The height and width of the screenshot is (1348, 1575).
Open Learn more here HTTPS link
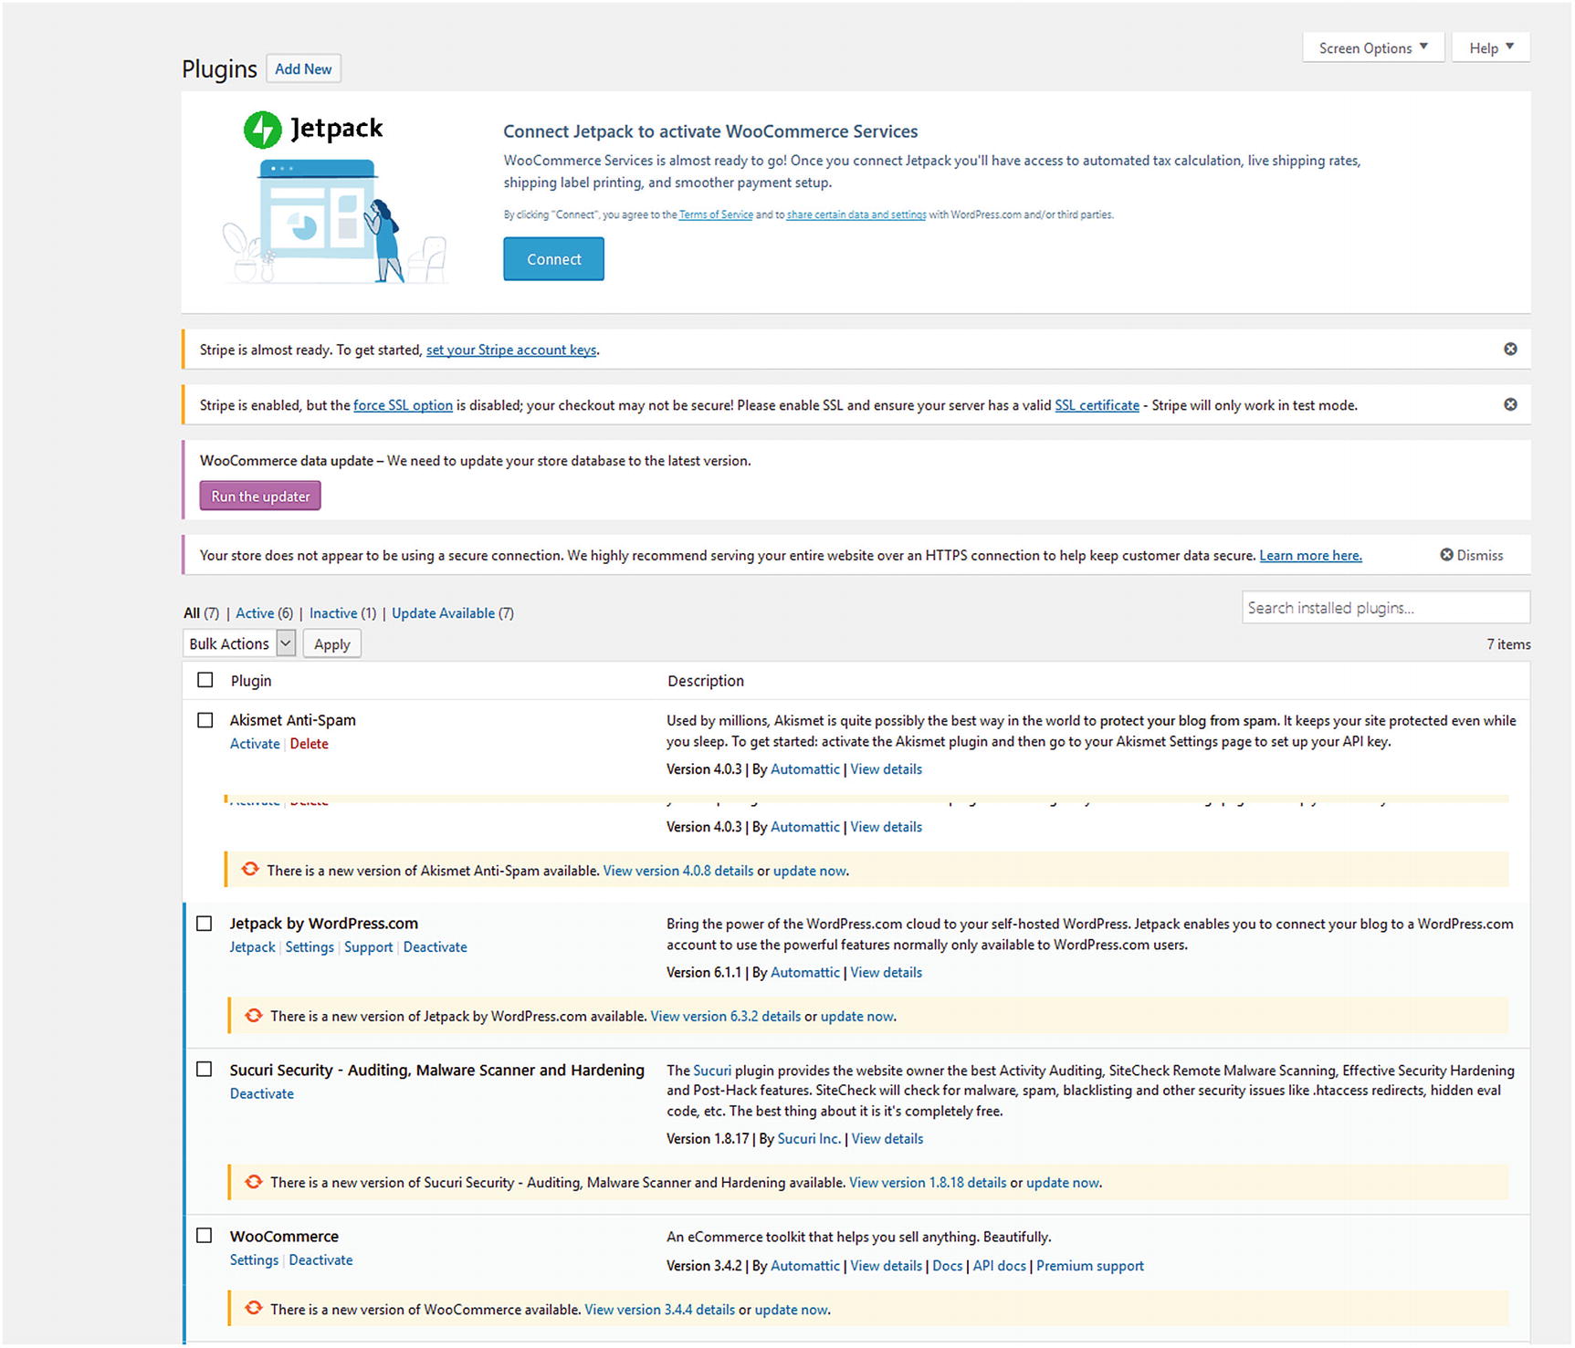pyautogui.click(x=1310, y=556)
